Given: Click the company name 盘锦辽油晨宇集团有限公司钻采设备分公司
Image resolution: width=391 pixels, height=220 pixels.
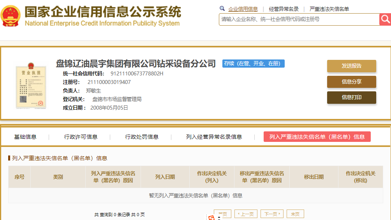Looking at the screenshot, I should [x=136, y=64].
